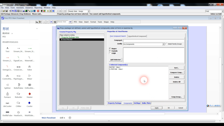Toggle the Formula checkbox
This screenshot has height=126, width=224.
[110, 51]
